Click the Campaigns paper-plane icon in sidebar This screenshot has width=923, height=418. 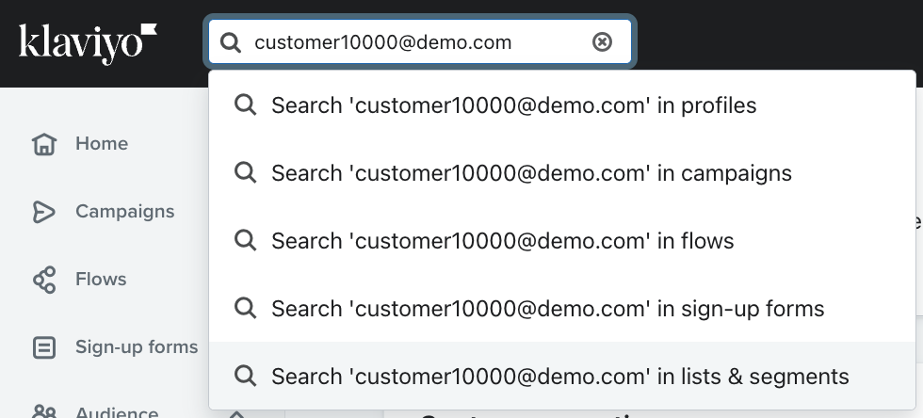43,212
